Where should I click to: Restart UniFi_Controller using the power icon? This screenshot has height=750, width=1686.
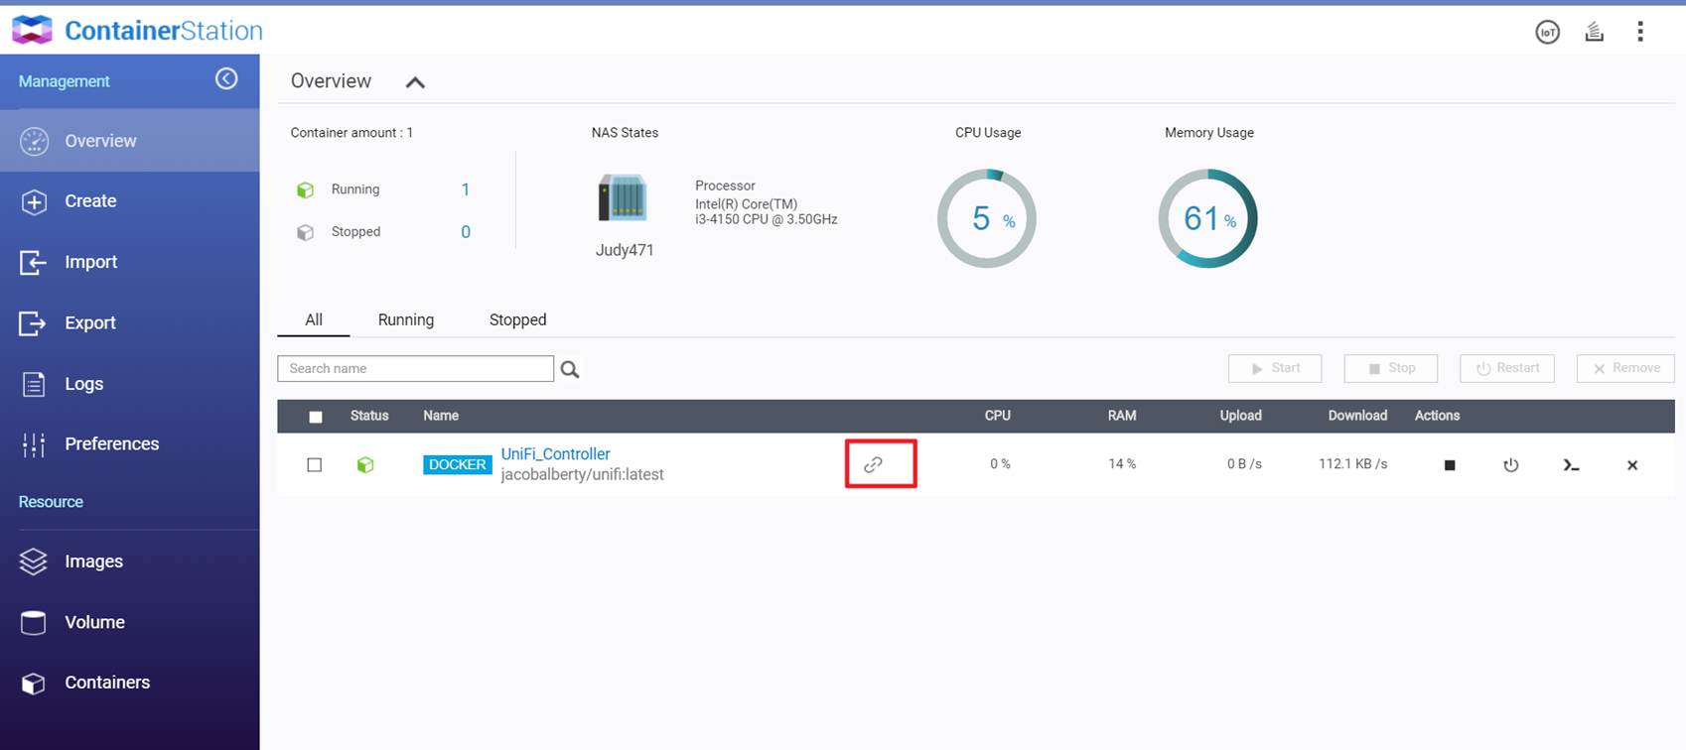coord(1510,465)
